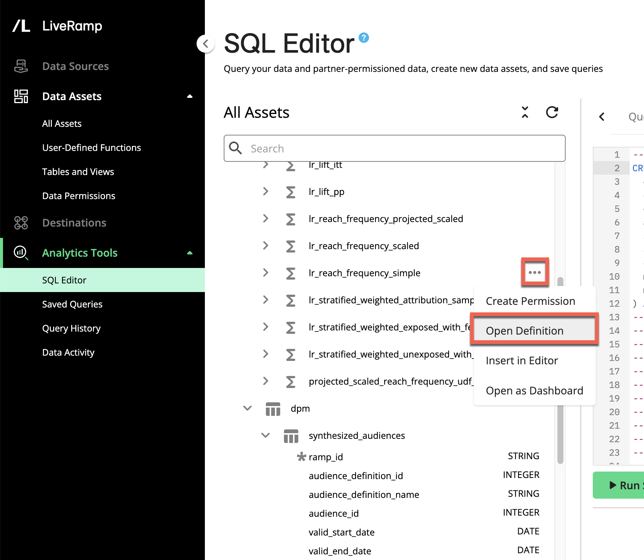This screenshot has height=560, width=644.
Task: Open SQL Editor sidebar item
Action: [102, 280]
